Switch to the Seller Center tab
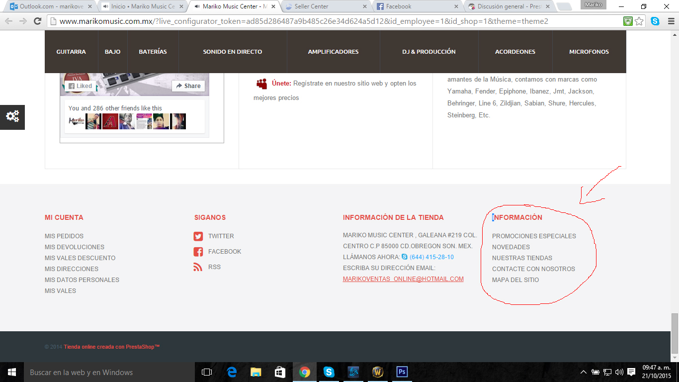 point(326,6)
